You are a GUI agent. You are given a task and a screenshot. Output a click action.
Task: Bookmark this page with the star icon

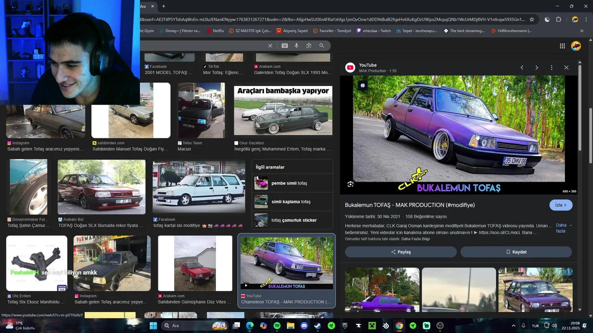[x=532, y=19]
